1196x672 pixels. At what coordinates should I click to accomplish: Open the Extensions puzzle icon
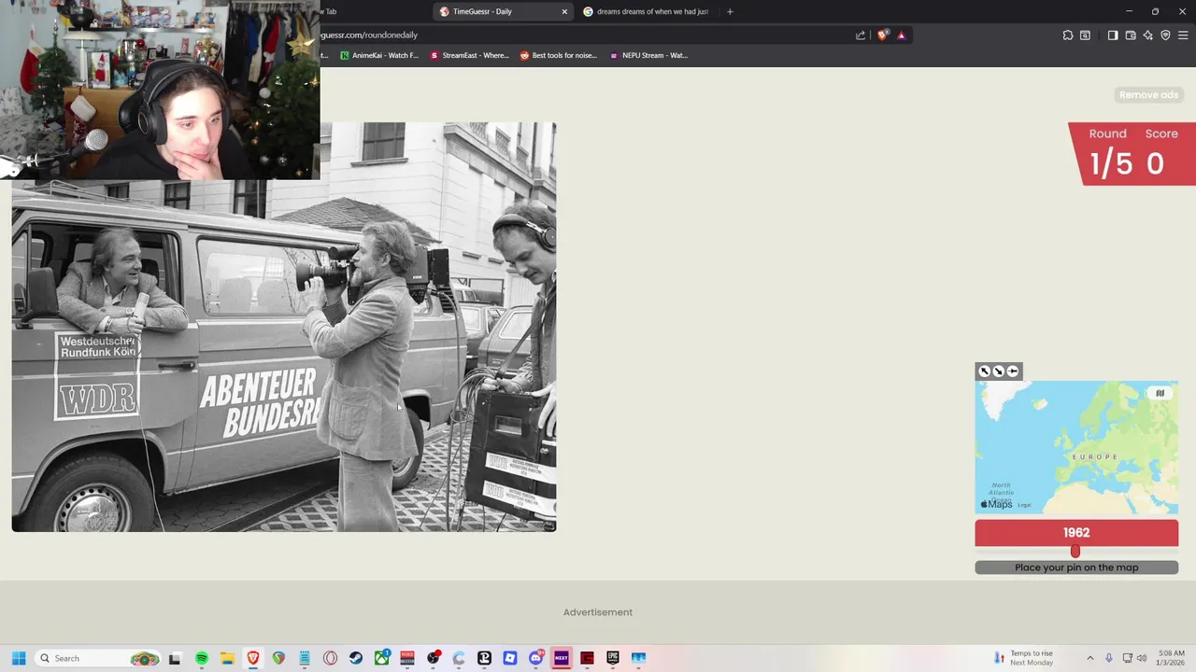click(x=1068, y=35)
